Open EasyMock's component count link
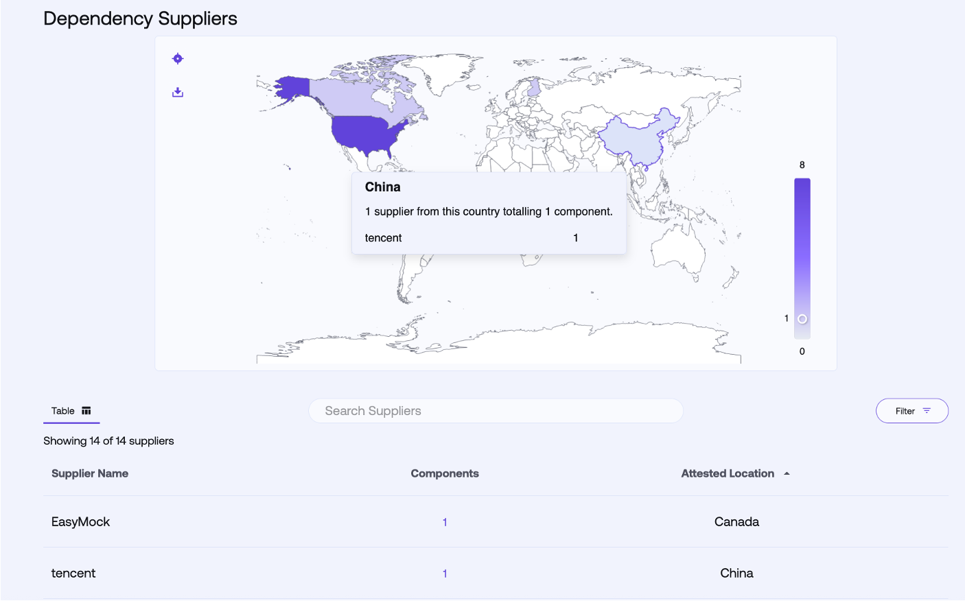The width and height of the screenshot is (965, 601). [445, 522]
